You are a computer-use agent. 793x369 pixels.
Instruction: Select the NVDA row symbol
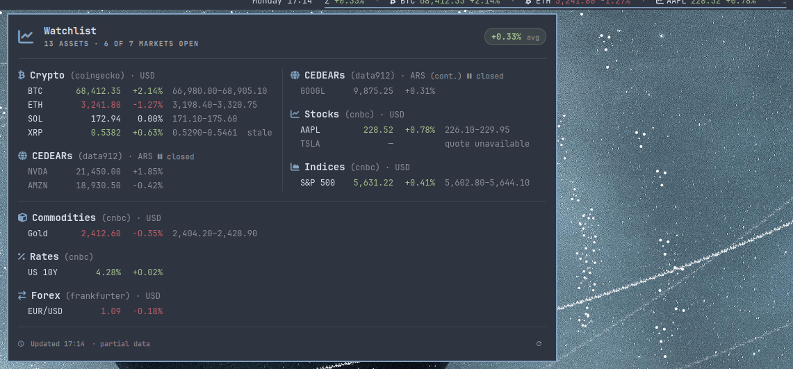[x=38, y=172]
